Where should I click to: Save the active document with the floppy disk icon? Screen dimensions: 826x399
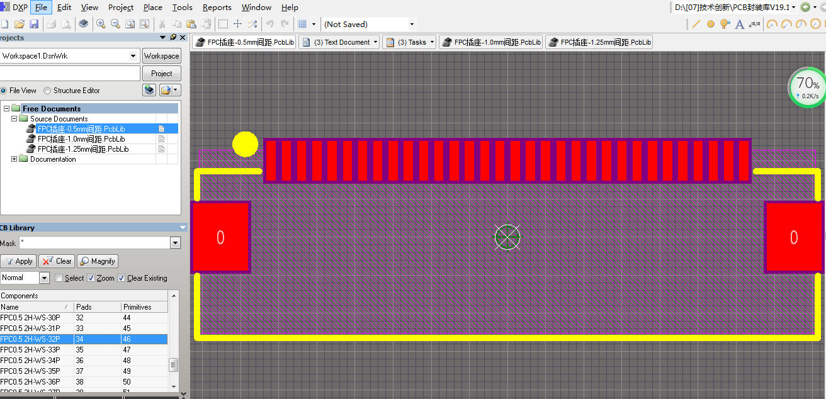click(34, 24)
